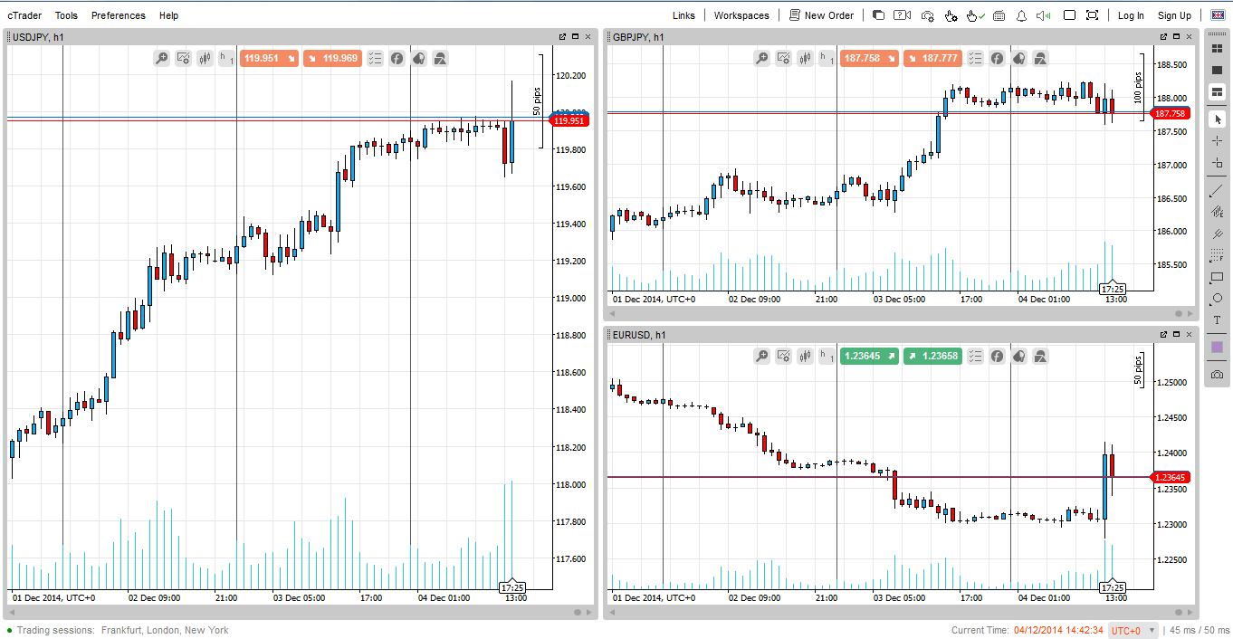
Task: Click trading sessions status bar text
Action: [x=122, y=630]
